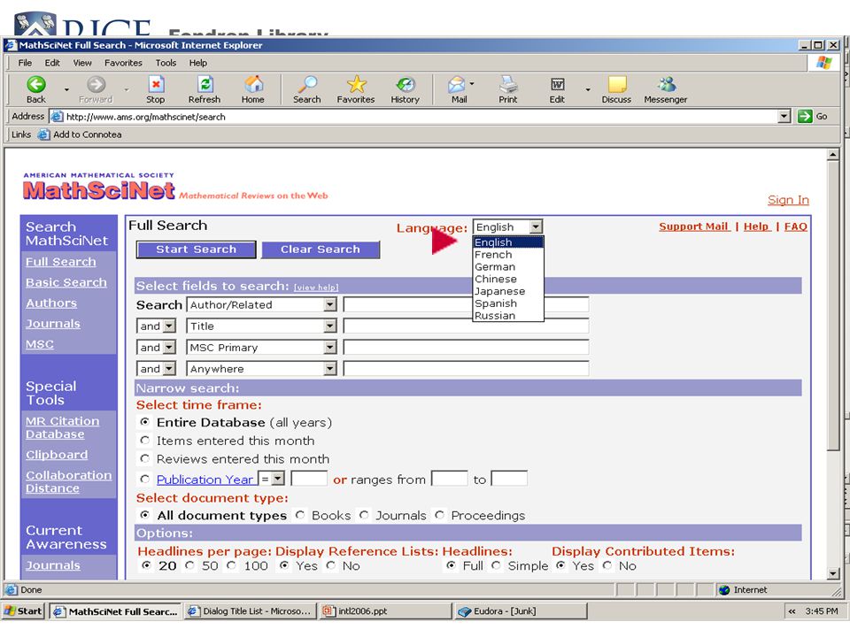Expand the Address bar history dropdown

784,116
